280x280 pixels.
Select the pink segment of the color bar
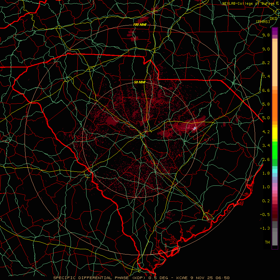coord(275,189)
